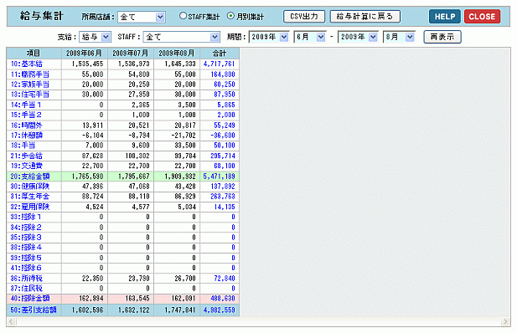
Task: Click the 12:家族手当 row link
Action: 29,85
